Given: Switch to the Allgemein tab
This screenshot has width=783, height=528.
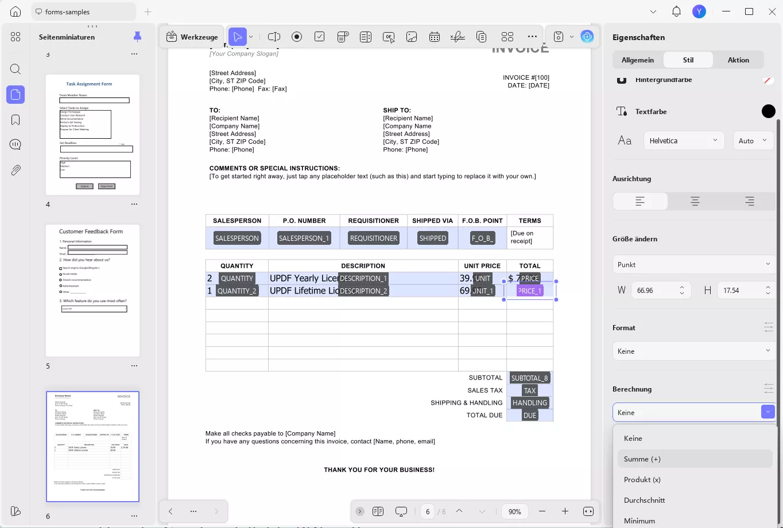Looking at the screenshot, I should pyautogui.click(x=638, y=60).
